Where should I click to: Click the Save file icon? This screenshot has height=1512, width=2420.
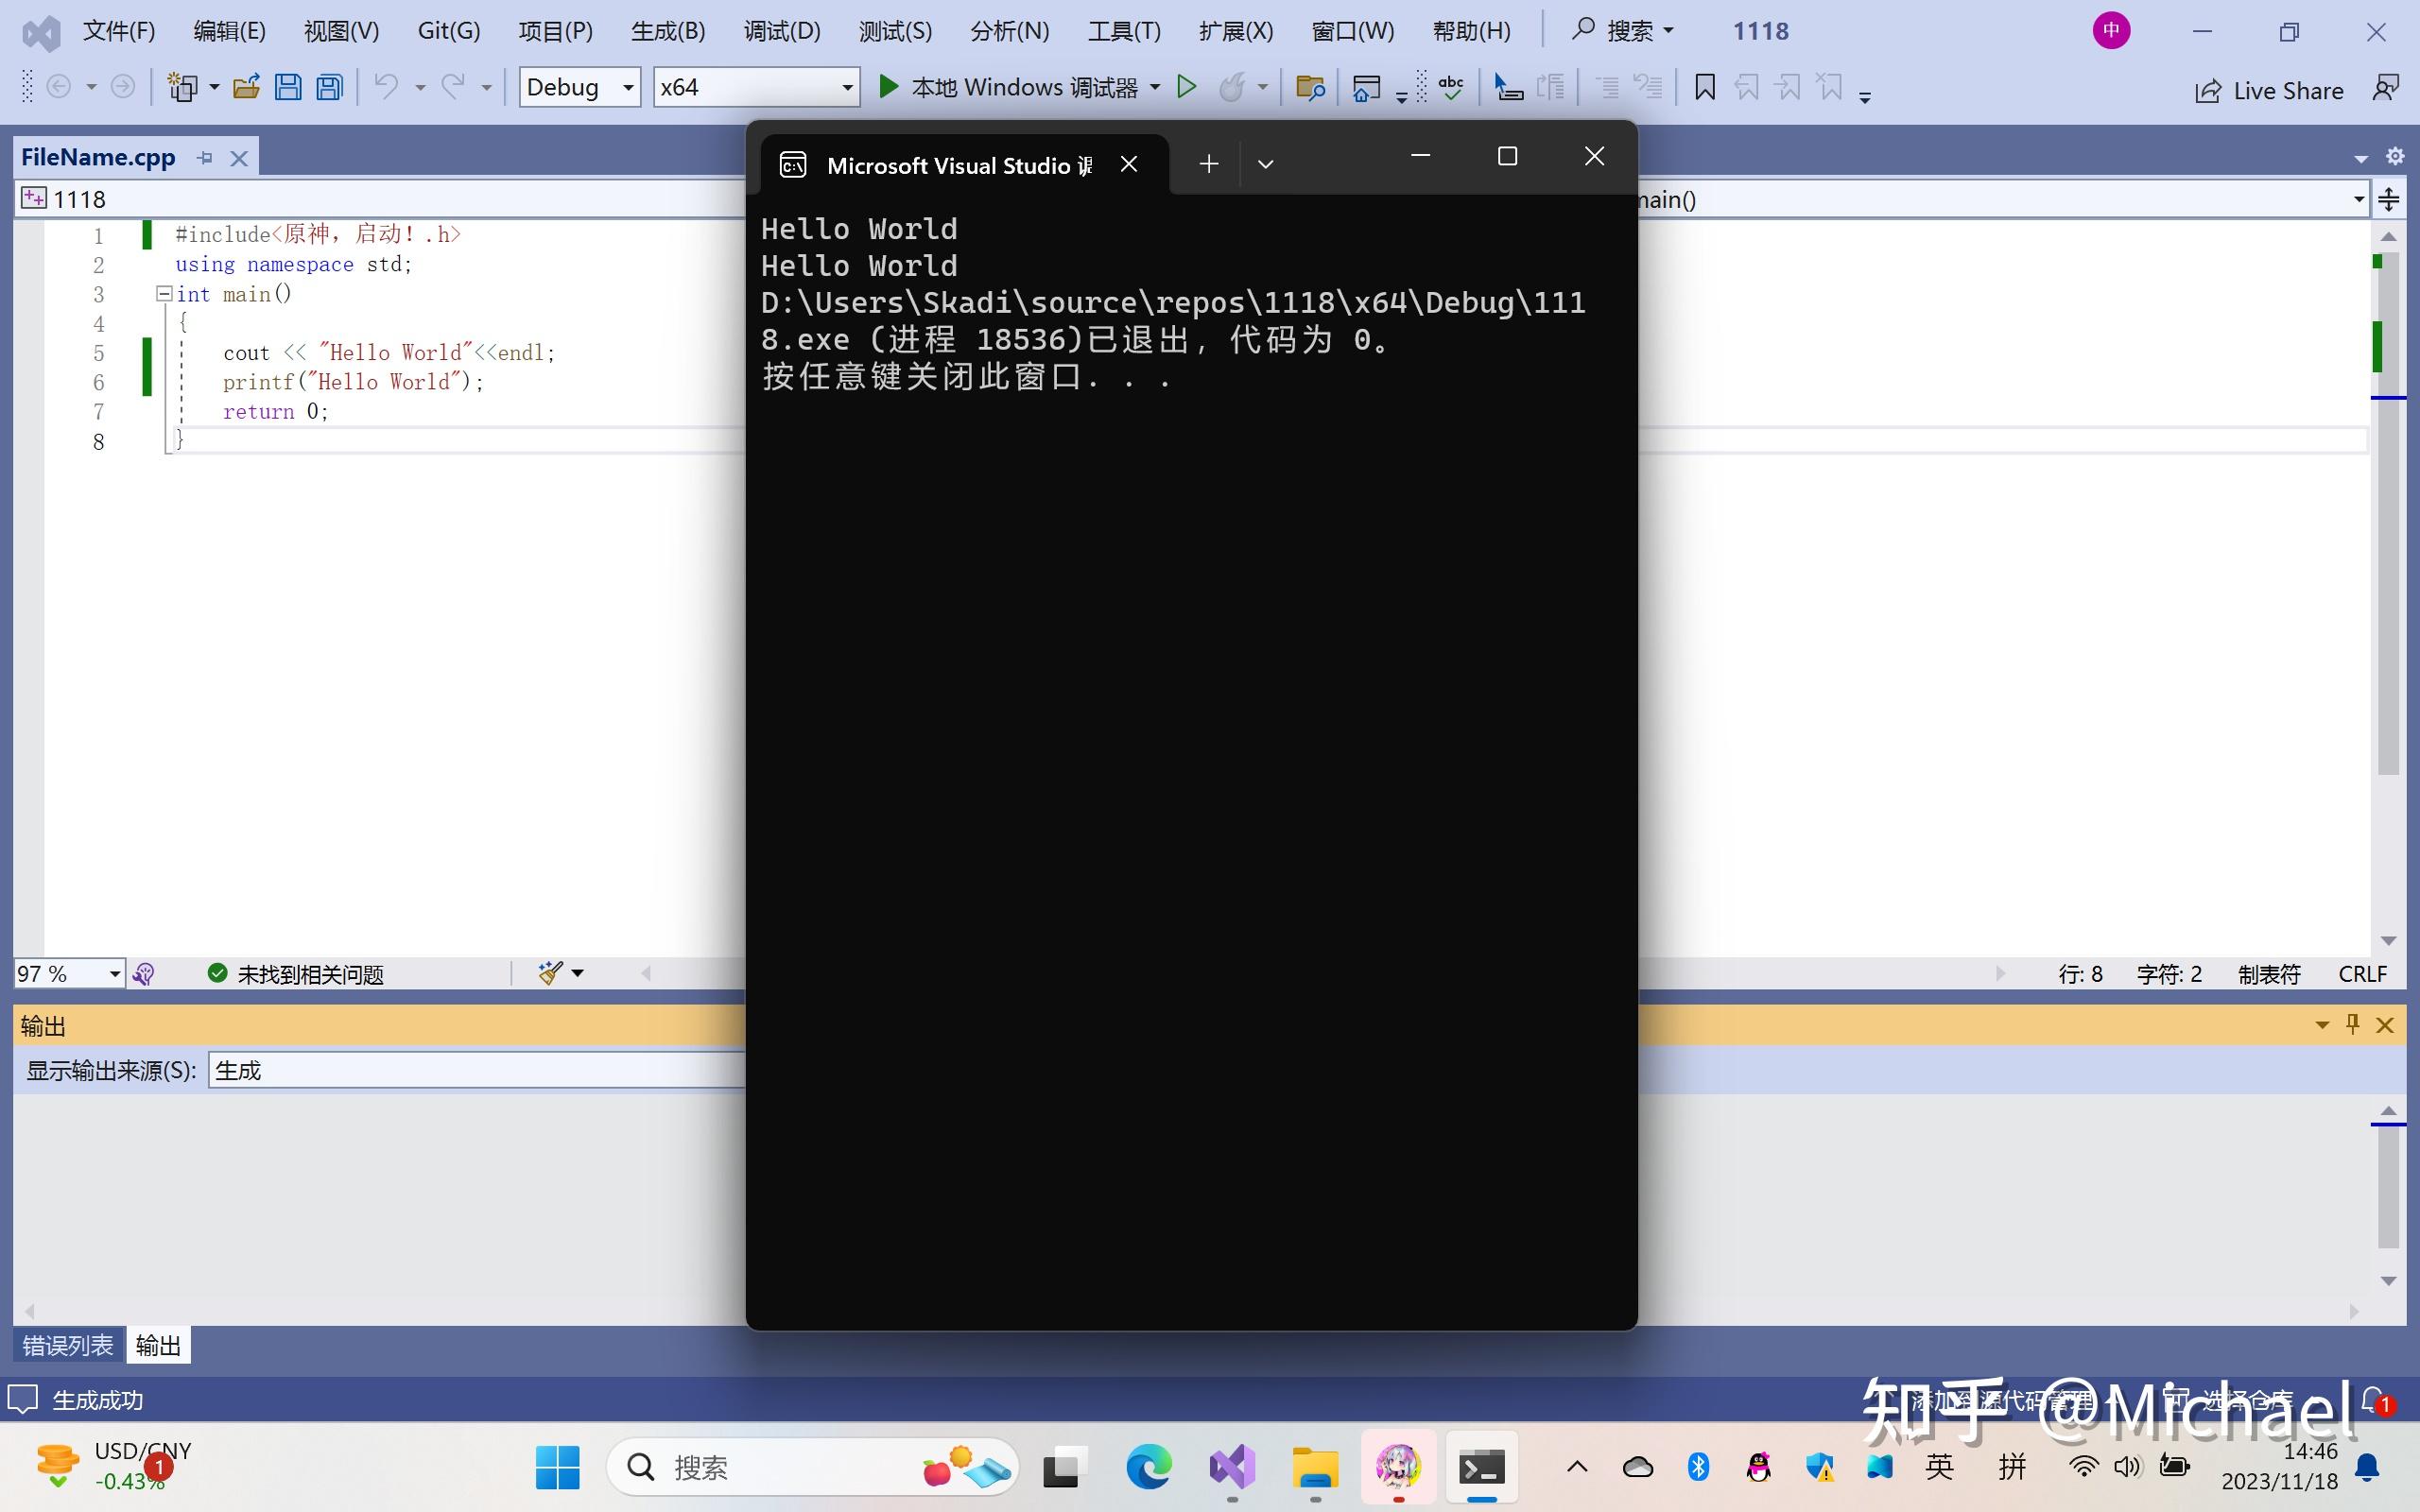pos(288,88)
